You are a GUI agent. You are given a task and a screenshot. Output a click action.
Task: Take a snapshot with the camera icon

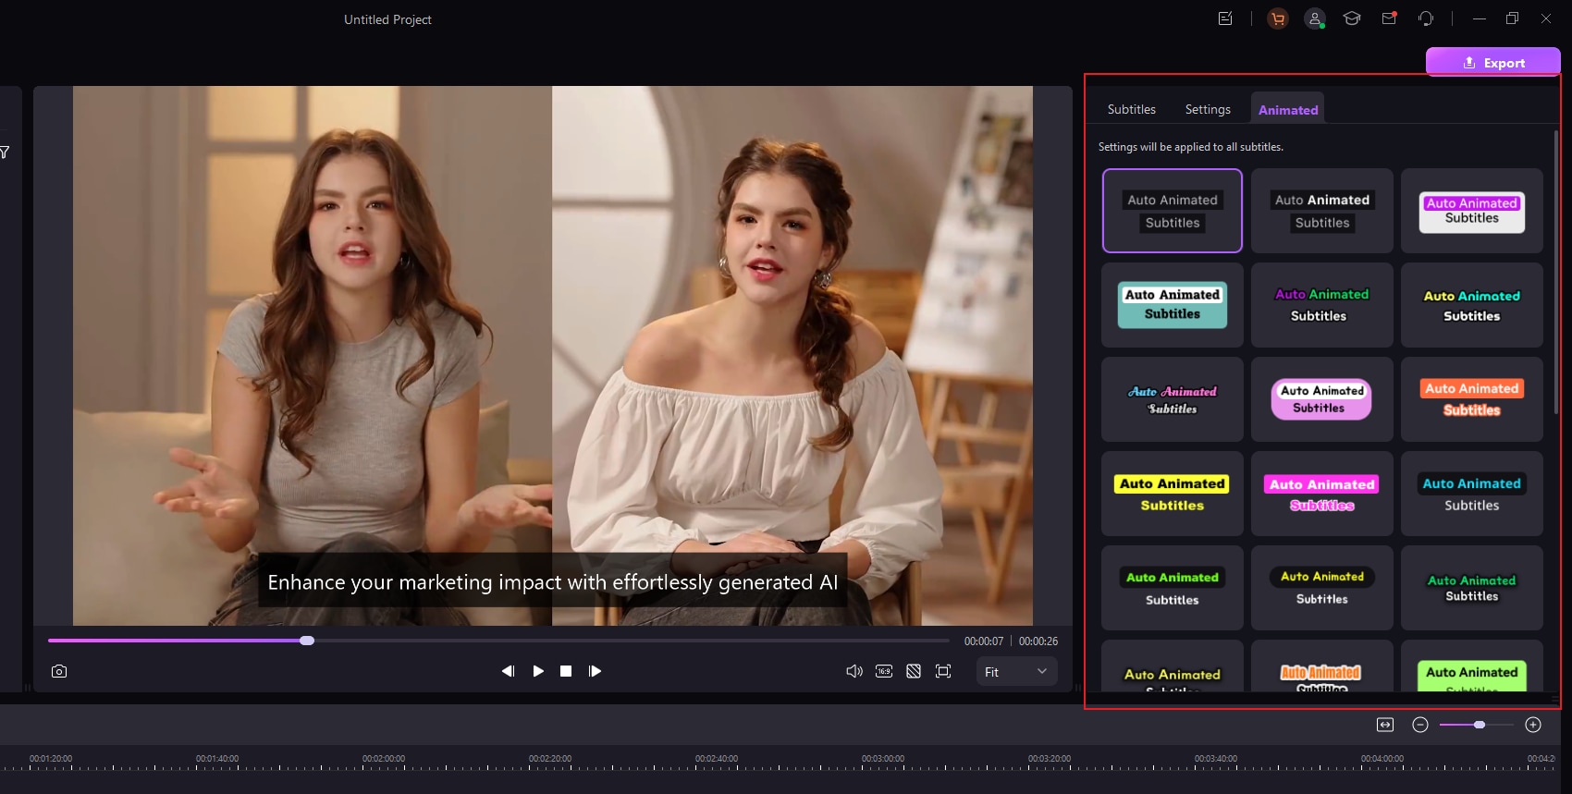59,671
